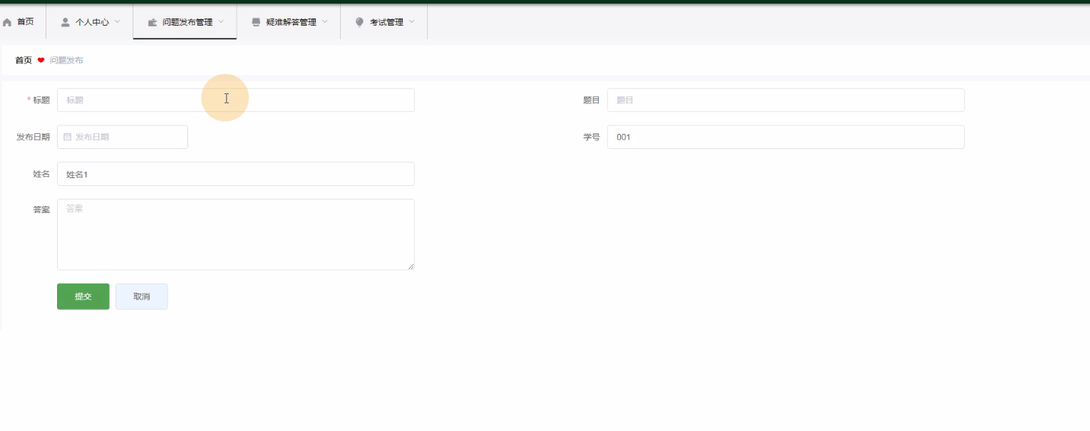Click the 首页 breadcrumb link
The height and width of the screenshot is (431, 1090).
[x=24, y=61]
